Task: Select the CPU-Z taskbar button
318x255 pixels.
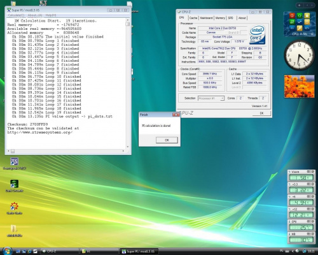Action: (59, 251)
